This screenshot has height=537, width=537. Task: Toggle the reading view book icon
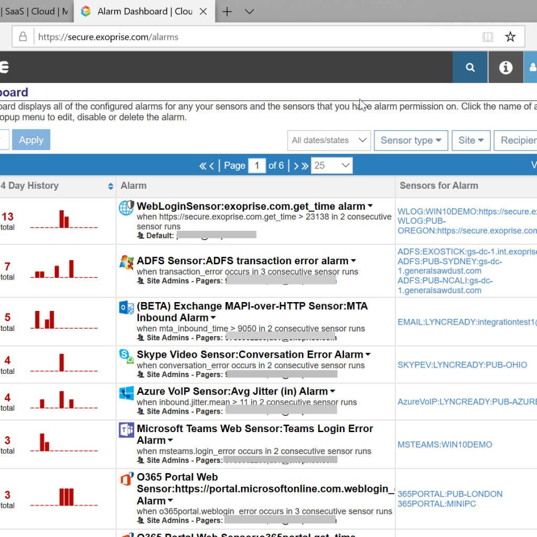point(488,37)
